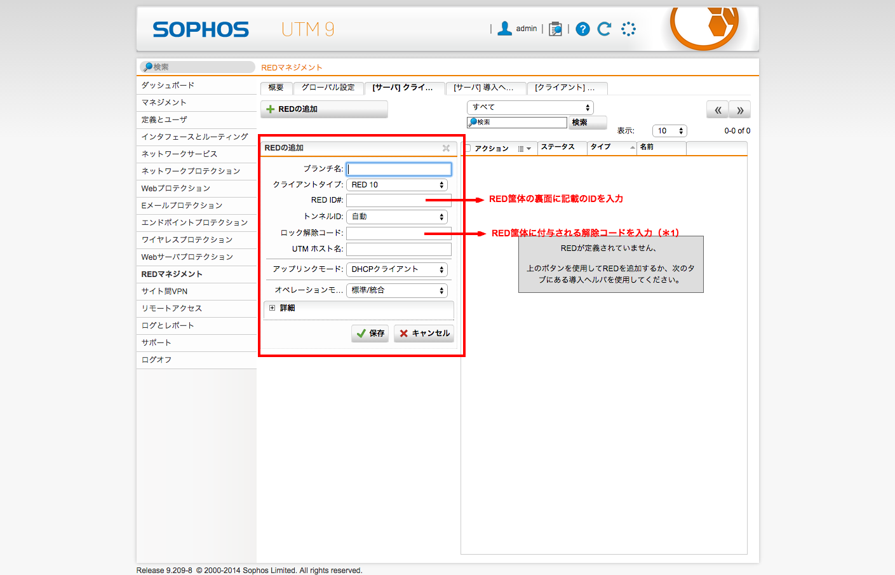Go to next page with » button
Viewport: 895px width, 575px height.
coord(740,110)
